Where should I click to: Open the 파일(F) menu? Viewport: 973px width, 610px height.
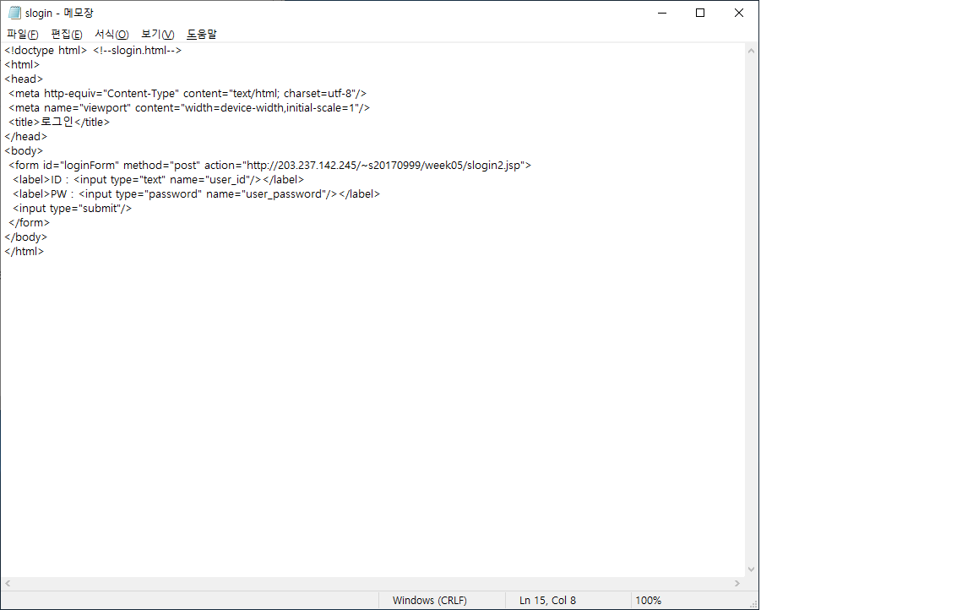[x=23, y=35]
